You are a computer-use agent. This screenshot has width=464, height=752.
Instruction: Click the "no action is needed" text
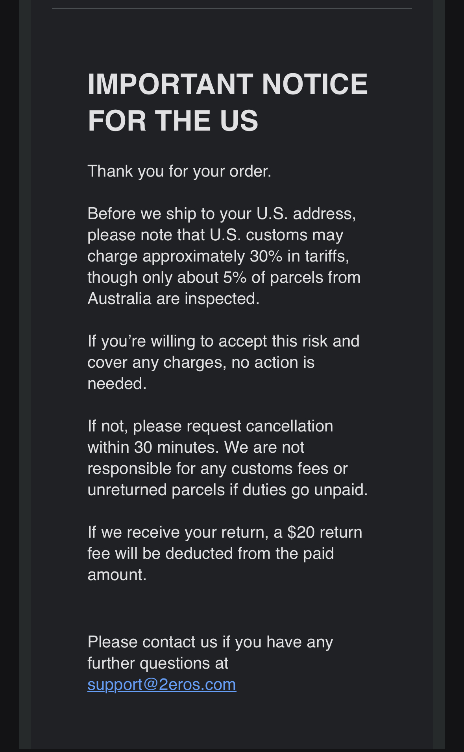click(273, 363)
